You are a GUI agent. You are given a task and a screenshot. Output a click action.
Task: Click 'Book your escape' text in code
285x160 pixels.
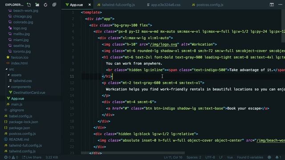click(x=244, y=108)
